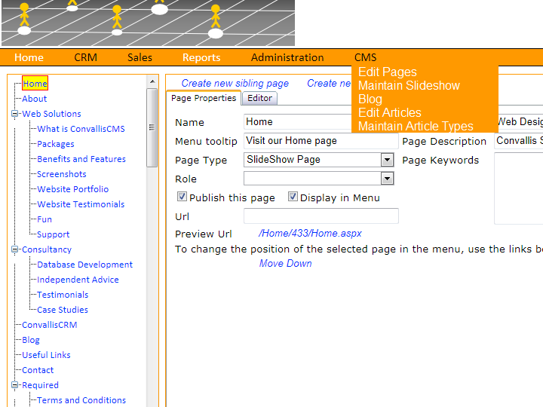Open the Preview Url link for Home.aspx
The height and width of the screenshot is (407, 543).
(x=310, y=234)
